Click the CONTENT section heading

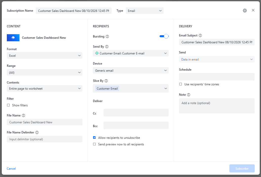[x=14, y=26]
